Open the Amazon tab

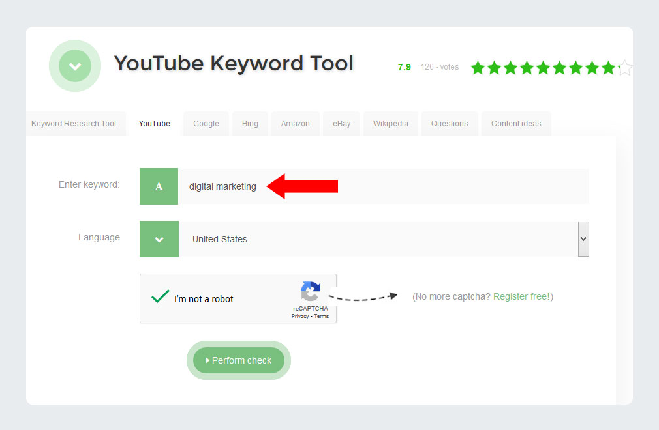click(x=296, y=124)
